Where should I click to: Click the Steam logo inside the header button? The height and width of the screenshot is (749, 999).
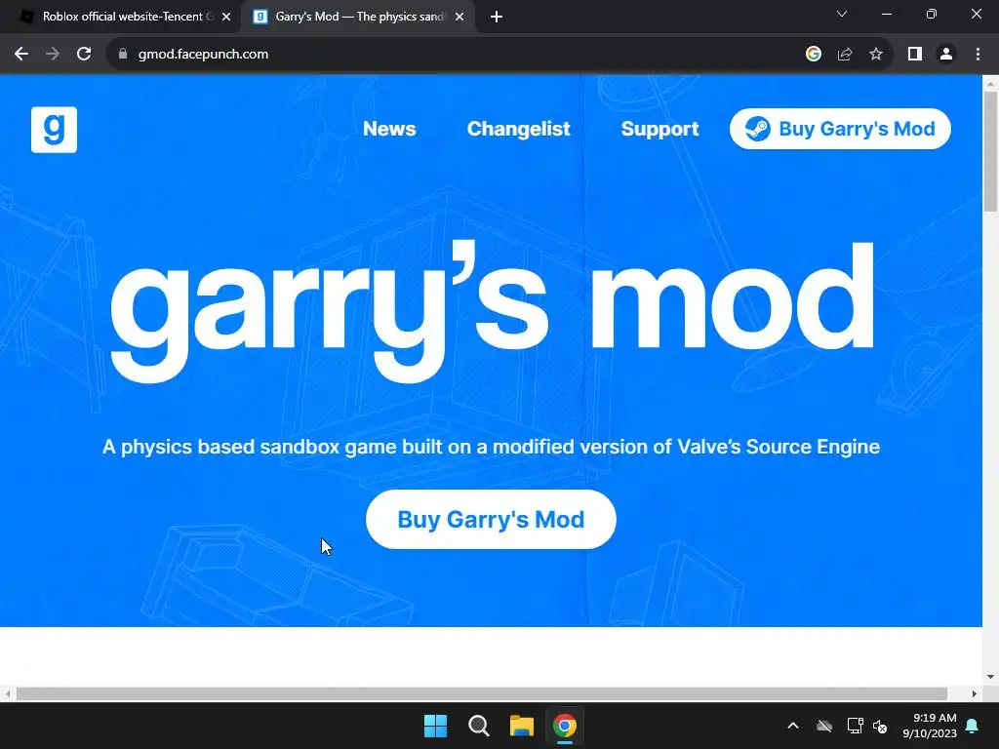(x=757, y=129)
